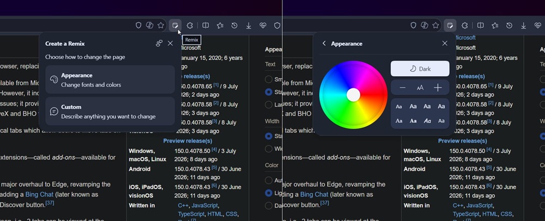This screenshot has height=221, width=545.
Task: Select the bold serif Aa font sample
Action: click(413, 121)
